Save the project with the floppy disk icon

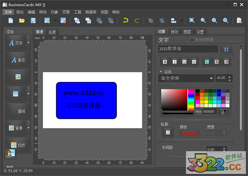33,21
